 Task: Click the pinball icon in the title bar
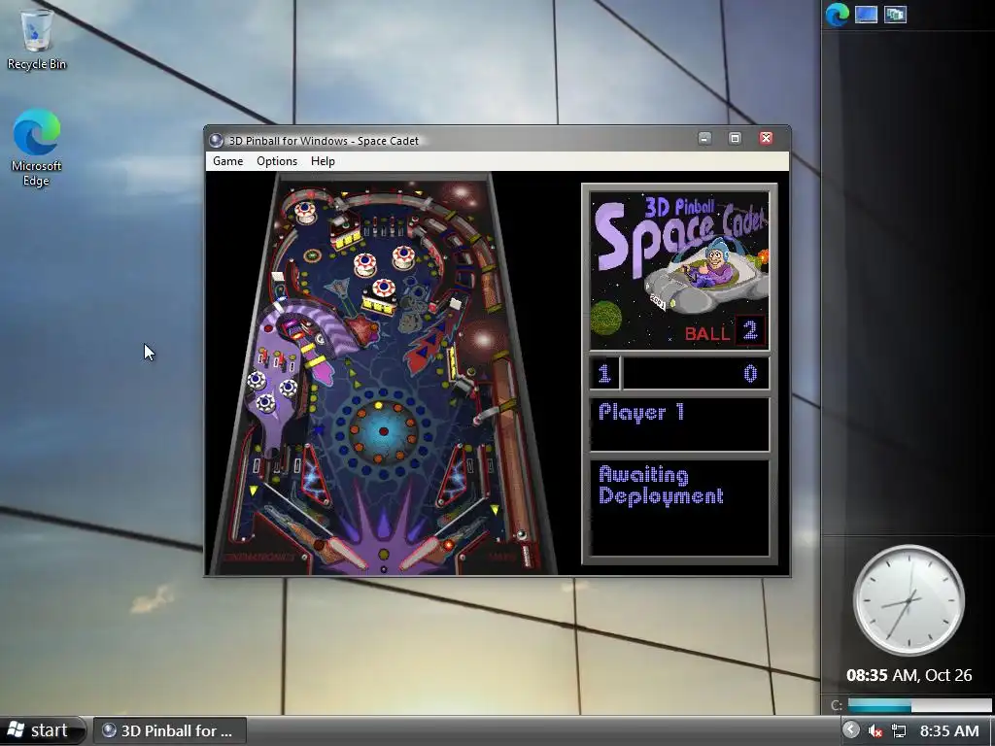pyautogui.click(x=217, y=140)
